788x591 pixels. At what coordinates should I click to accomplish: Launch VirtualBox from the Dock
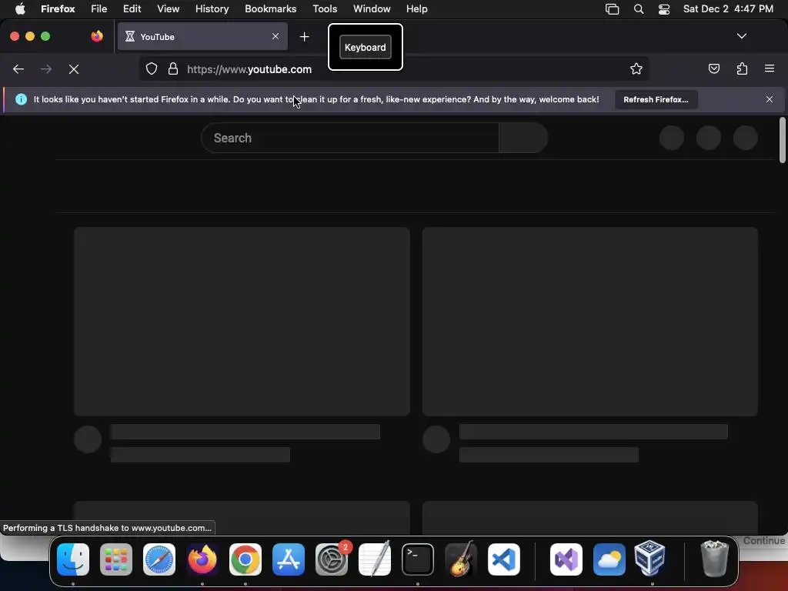point(649,559)
